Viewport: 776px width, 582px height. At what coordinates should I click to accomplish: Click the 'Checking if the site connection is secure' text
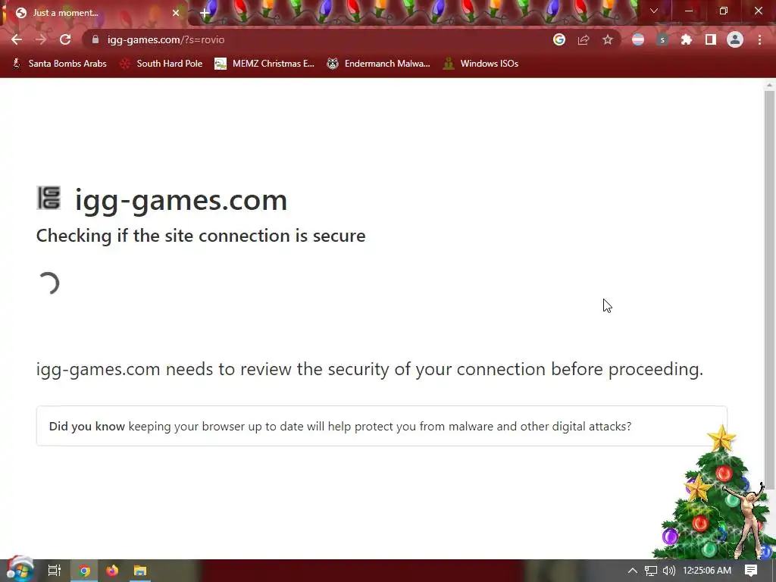(201, 236)
